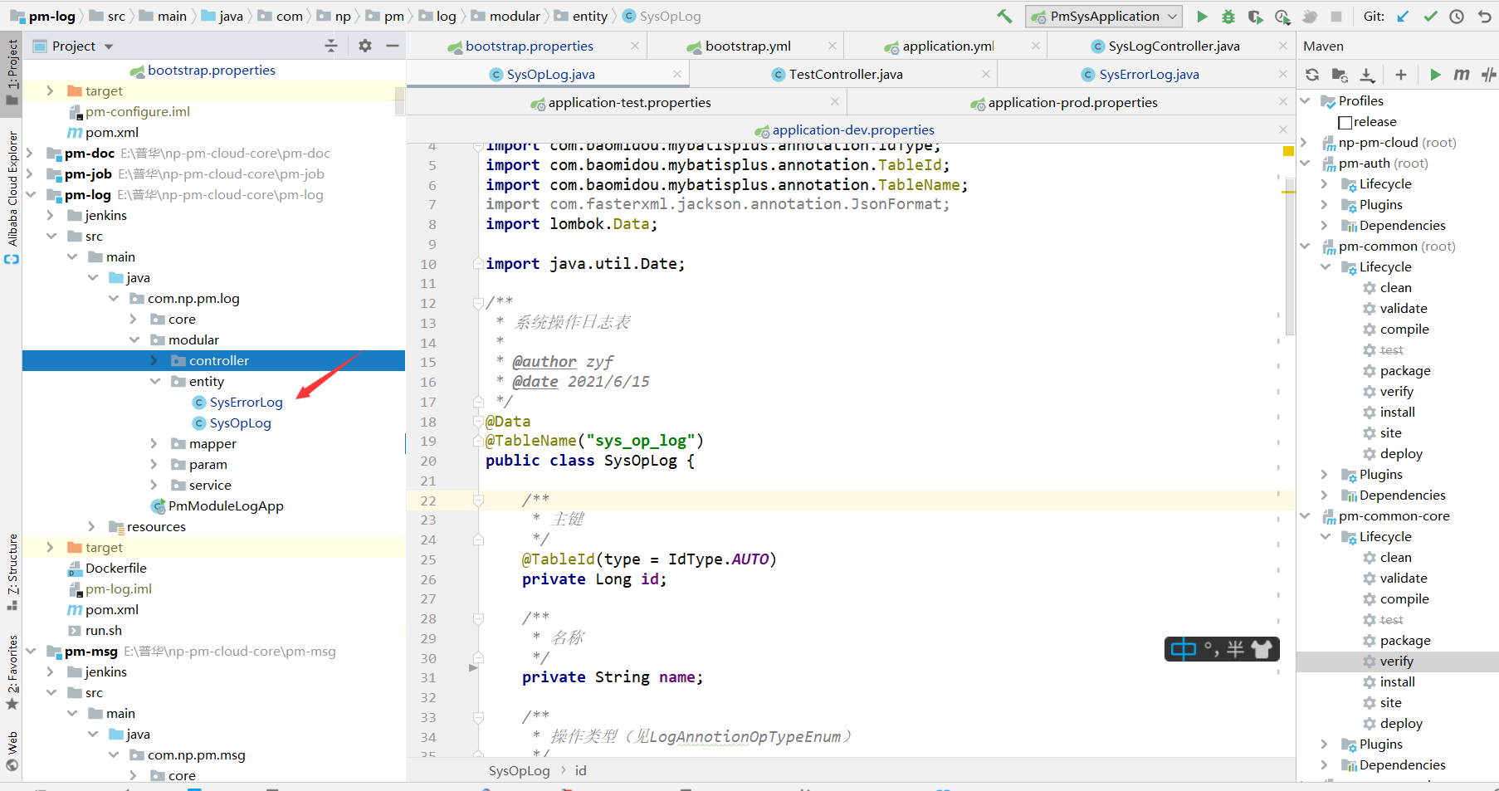
Task: Start debugging with the bug icon
Action: tap(1228, 17)
